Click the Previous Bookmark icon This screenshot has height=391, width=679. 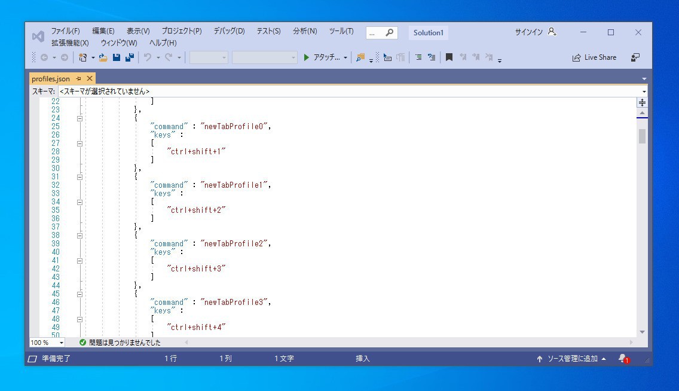coord(463,57)
